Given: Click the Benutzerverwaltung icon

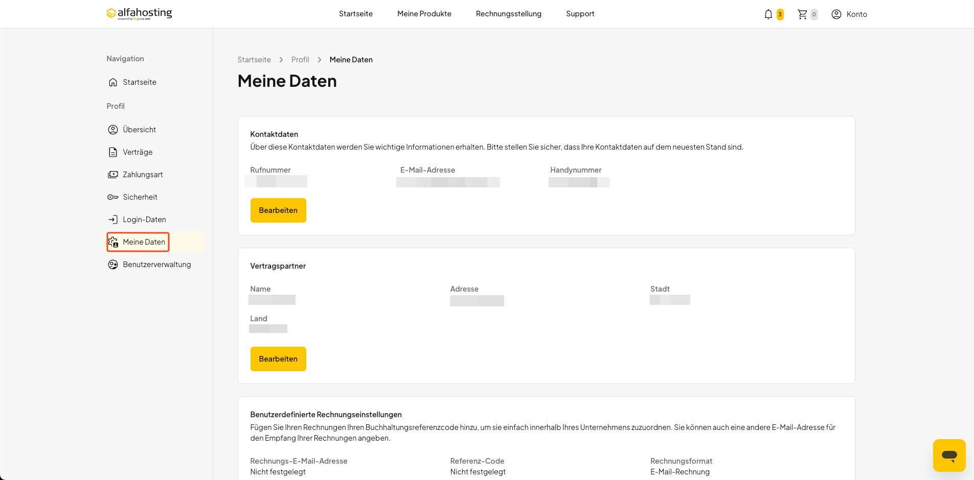Looking at the screenshot, I should 113,265.
